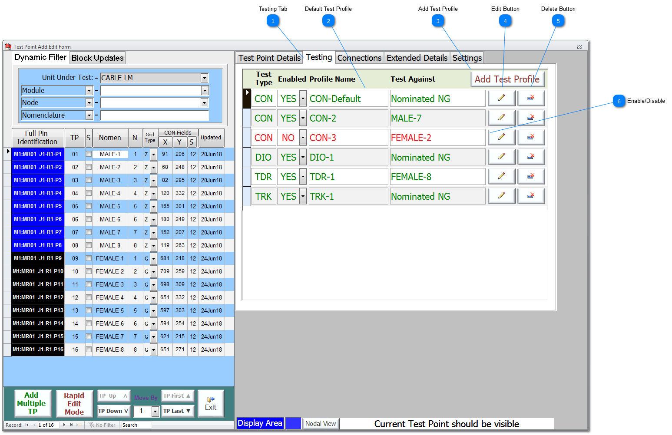This screenshot has height=435, width=672.
Task: Toggle the S checkbox for FEMALE-1 row
Action: point(89,258)
